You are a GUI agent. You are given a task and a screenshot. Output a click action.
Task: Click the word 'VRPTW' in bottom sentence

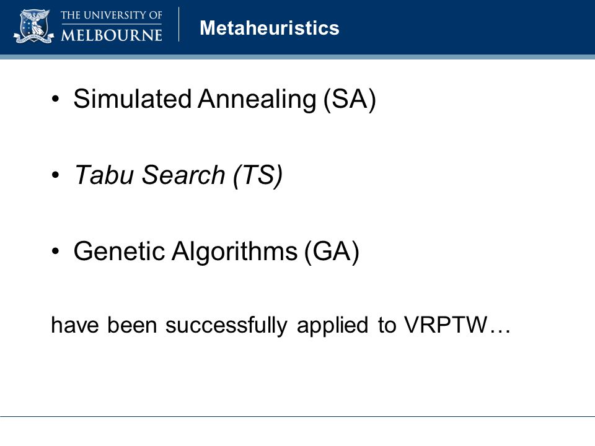coord(446,325)
